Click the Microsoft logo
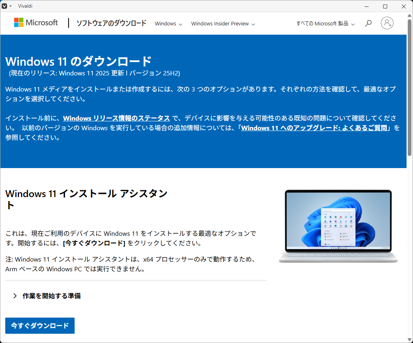This screenshot has width=413, height=343. (36, 23)
